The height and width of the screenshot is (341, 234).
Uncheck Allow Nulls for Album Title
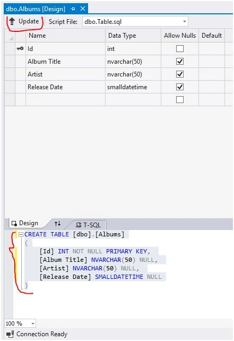pos(180,61)
